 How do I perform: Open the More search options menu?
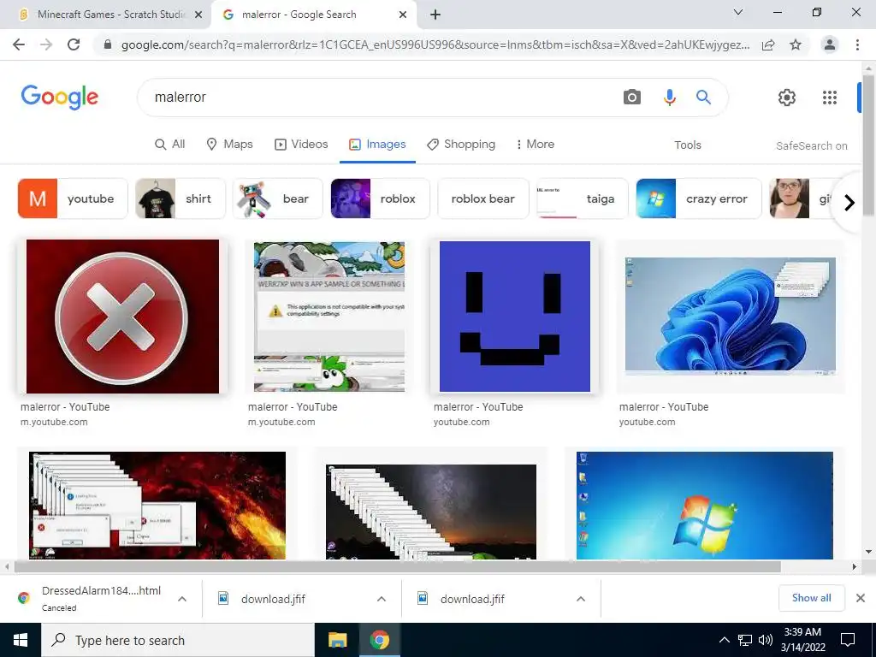536,144
